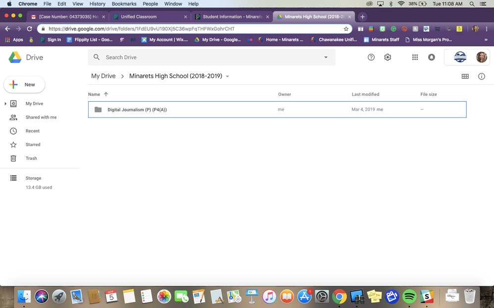Open Google notifications bell
Viewport: 494px width, 308px height.
[x=431, y=57]
